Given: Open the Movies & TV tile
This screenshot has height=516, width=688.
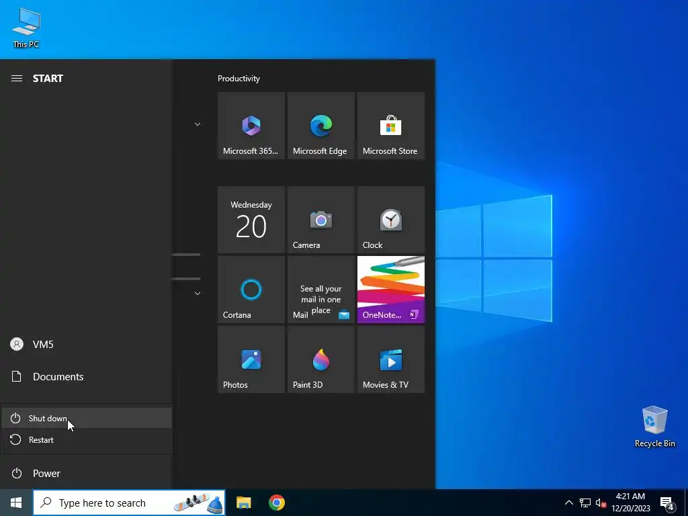Looking at the screenshot, I should coord(391,359).
